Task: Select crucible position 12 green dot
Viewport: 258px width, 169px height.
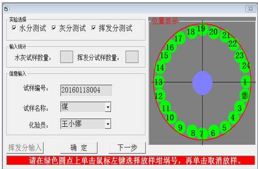Action: (160, 95)
